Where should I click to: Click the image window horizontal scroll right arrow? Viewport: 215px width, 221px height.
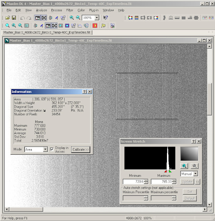(x=205, y=209)
